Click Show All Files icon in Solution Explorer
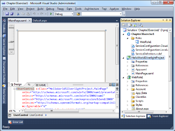The width and height of the screenshot is (175, 131). pyautogui.click(x=130, y=25)
